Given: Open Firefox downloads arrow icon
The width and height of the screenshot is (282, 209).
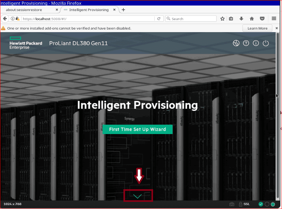Looking at the screenshot, I should pyautogui.click(x=241, y=19).
